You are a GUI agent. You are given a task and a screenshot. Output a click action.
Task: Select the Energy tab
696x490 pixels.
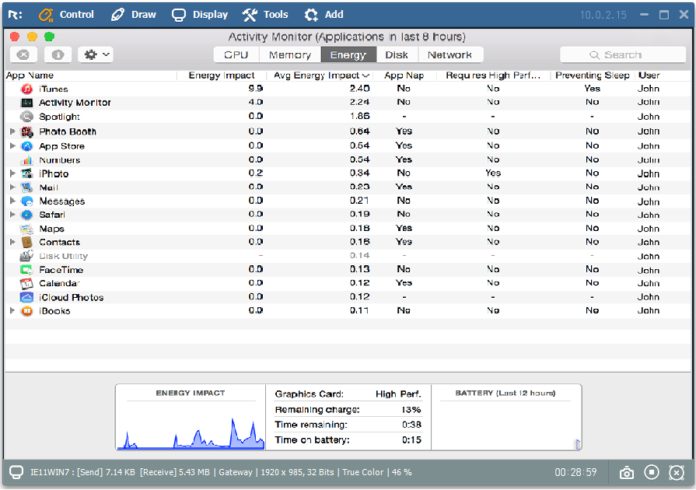(x=348, y=54)
